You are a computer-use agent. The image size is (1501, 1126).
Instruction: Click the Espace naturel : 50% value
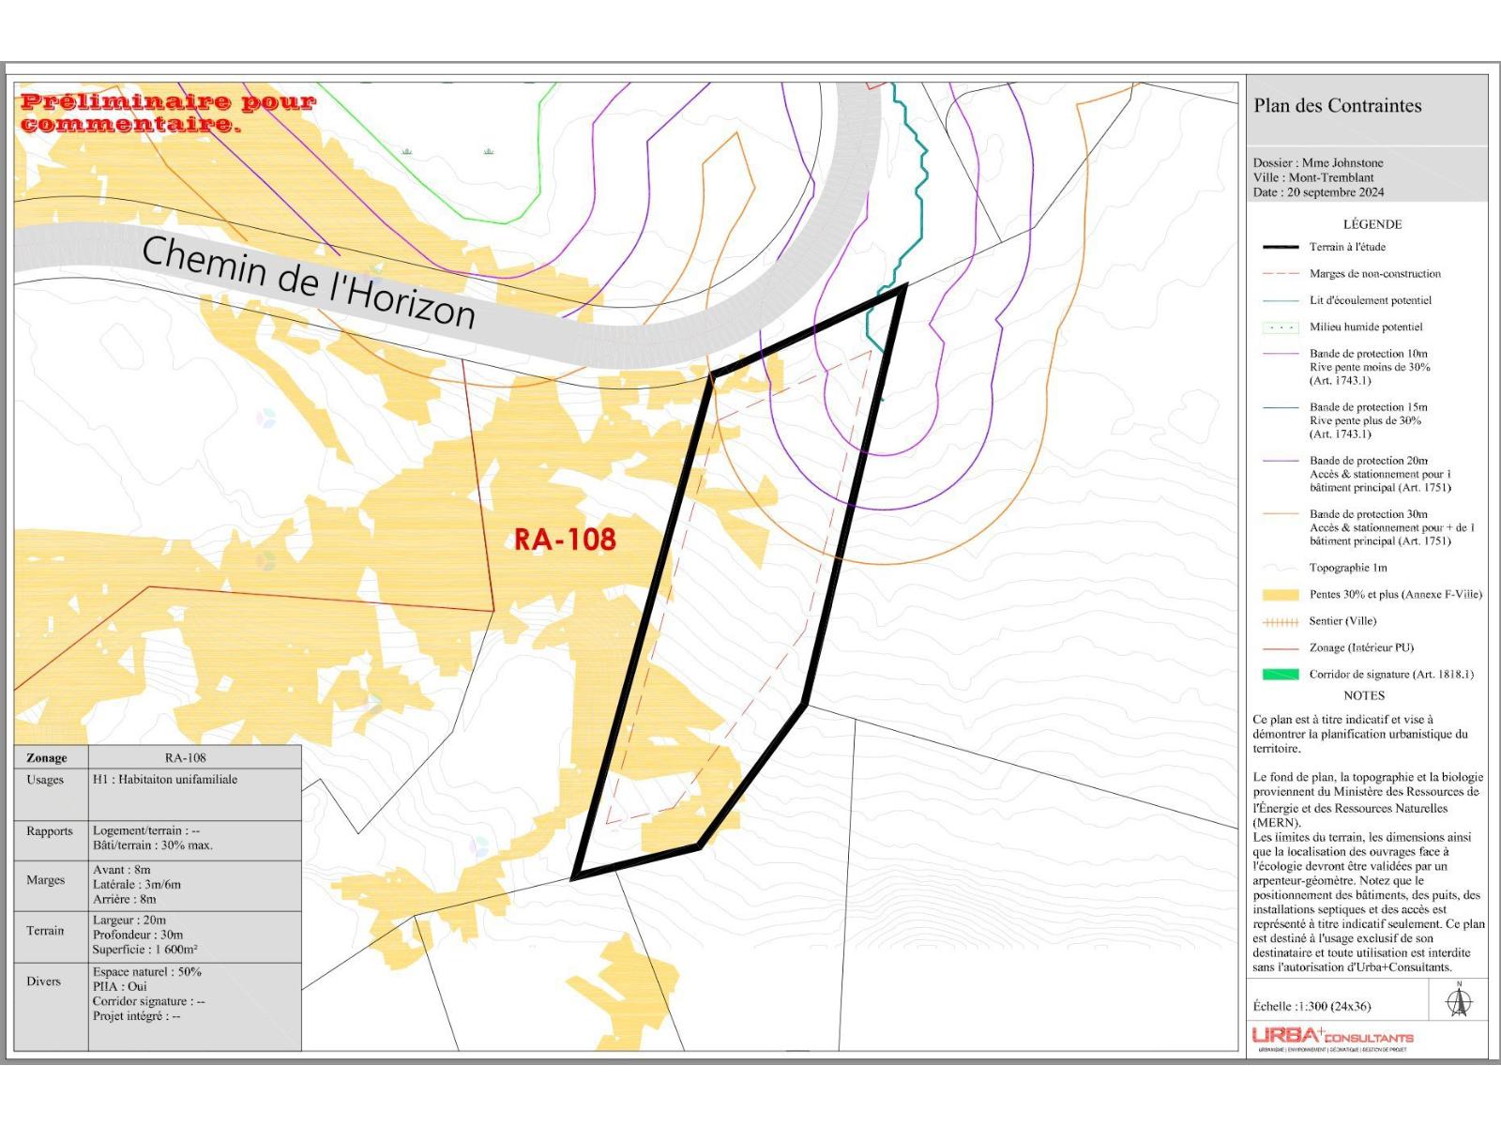click(147, 972)
